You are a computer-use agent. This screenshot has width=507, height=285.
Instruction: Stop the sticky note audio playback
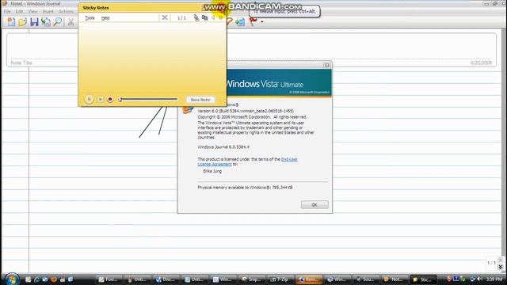pos(101,100)
